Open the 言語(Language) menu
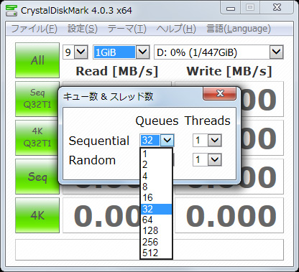 tap(239, 29)
